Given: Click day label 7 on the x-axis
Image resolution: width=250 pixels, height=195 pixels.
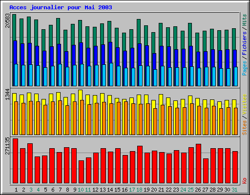Looking at the screenshot, I should coord(60,190).
